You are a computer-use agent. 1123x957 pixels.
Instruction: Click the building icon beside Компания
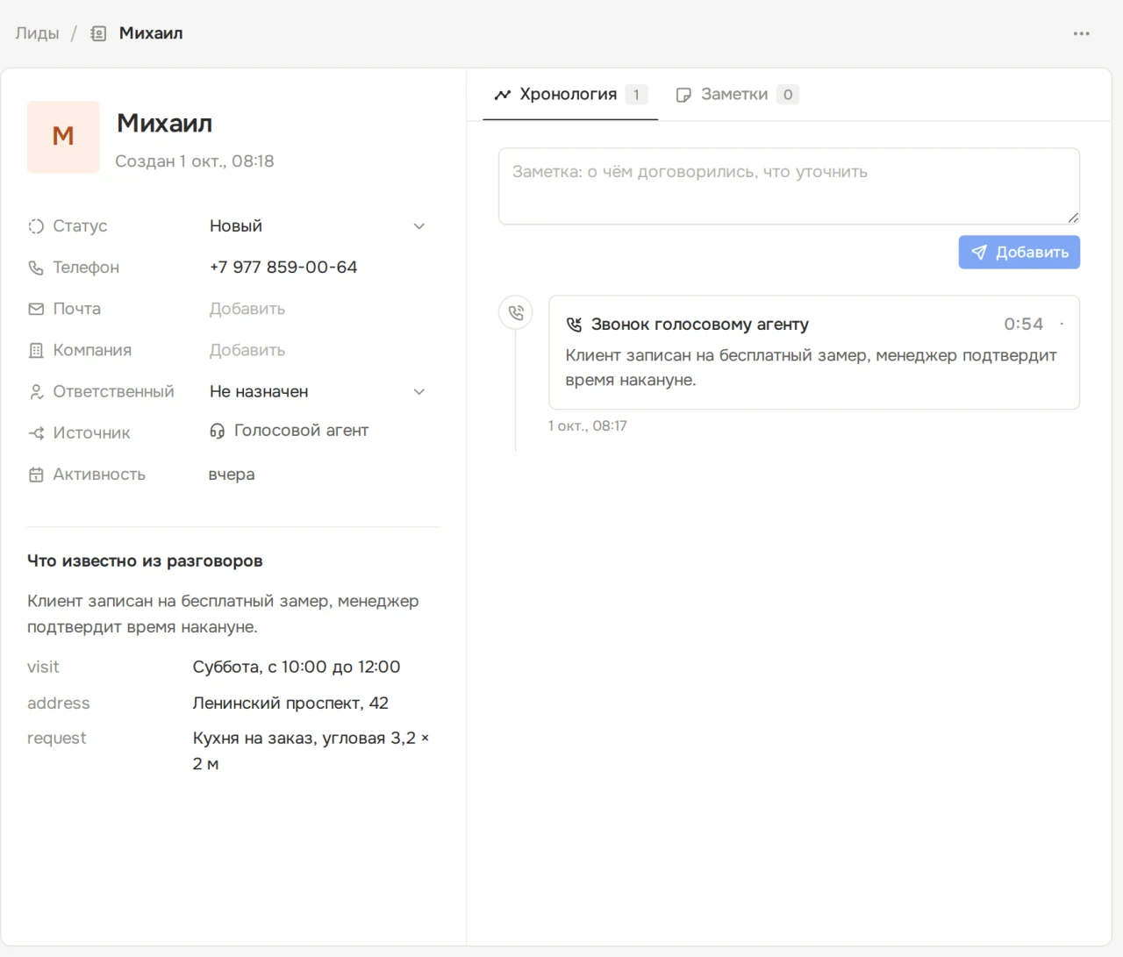[x=36, y=350]
